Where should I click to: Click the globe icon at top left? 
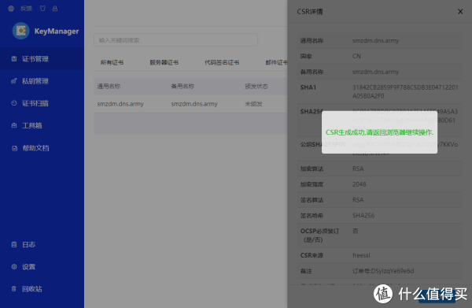pyautogui.click(x=11, y=9)
